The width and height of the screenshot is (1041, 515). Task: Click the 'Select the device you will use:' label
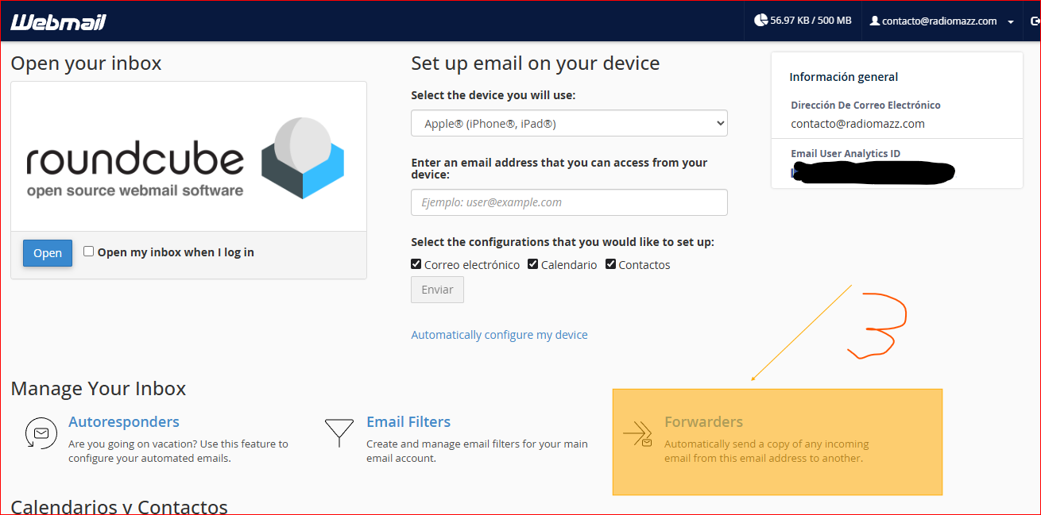pyautogui.click(x=493, y=95)
